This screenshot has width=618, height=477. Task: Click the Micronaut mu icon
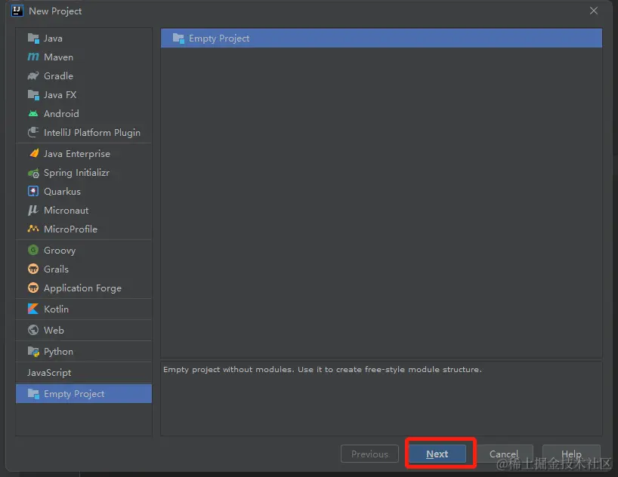[33, 211]
